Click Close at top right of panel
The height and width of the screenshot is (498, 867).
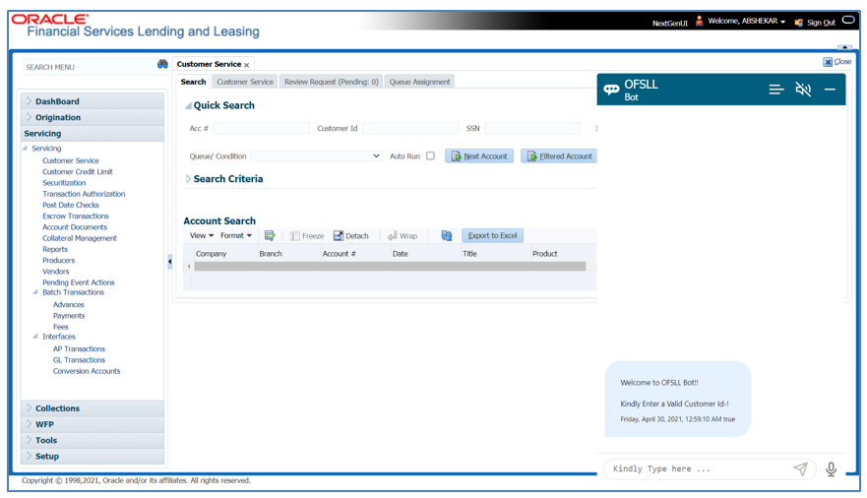pos(837,62)
